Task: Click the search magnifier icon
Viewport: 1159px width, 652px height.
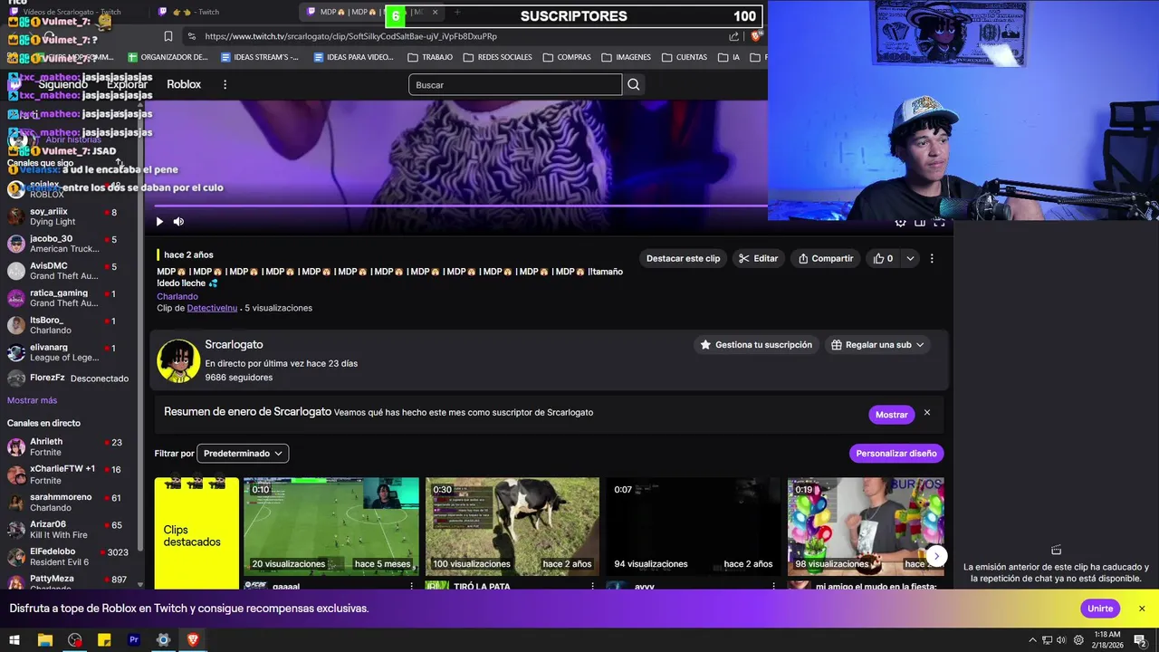Action: pos(634,85)
